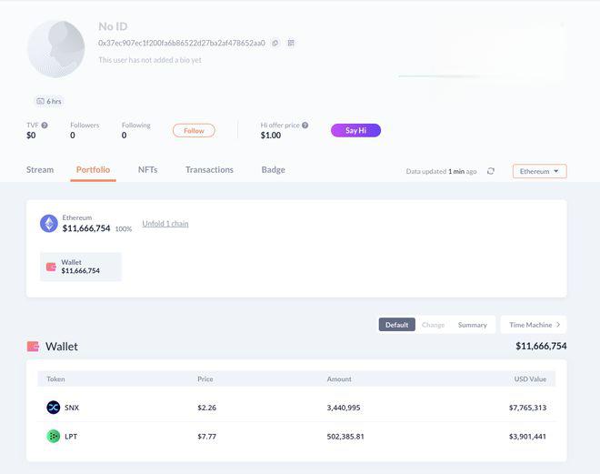This screenshot has width=600, height=474.
Task: Click the No ID profile name
Action: 113,26
